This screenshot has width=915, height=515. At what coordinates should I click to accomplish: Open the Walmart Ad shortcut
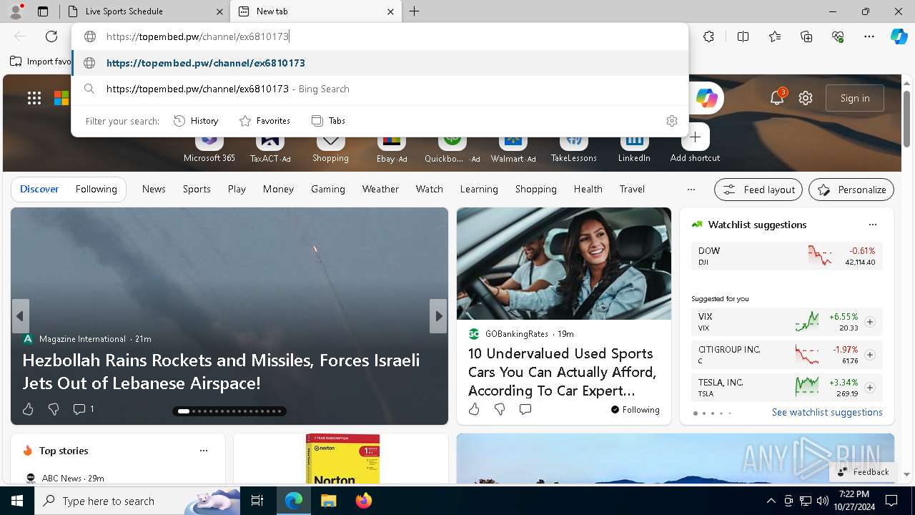513,145
